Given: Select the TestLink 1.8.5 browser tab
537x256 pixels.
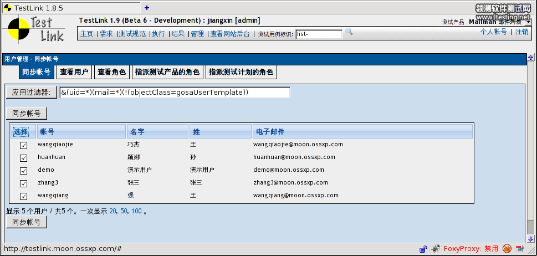Looking at the screenshot, I should (x=71, y=8).
